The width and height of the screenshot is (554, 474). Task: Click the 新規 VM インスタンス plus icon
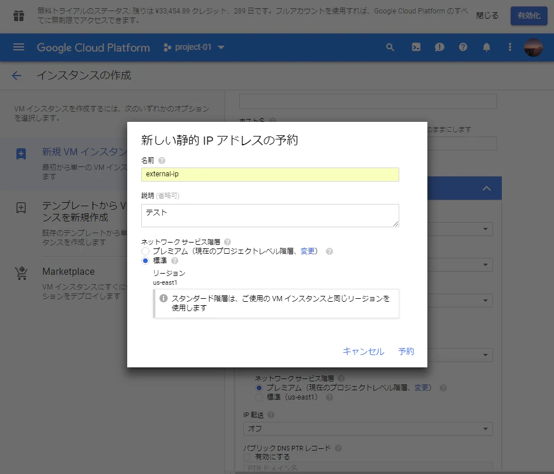tap(21, 154)
